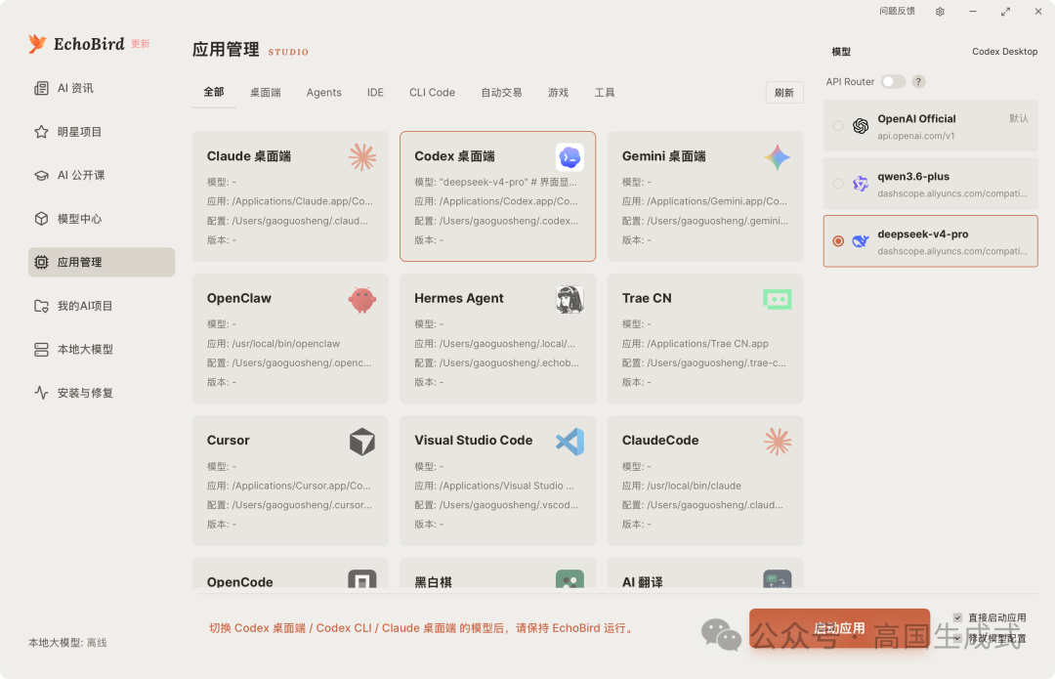This screenshot has height=679, width=1055.
Task: Select the deepseek-v4-pro radio button
Action: [838, 241]
